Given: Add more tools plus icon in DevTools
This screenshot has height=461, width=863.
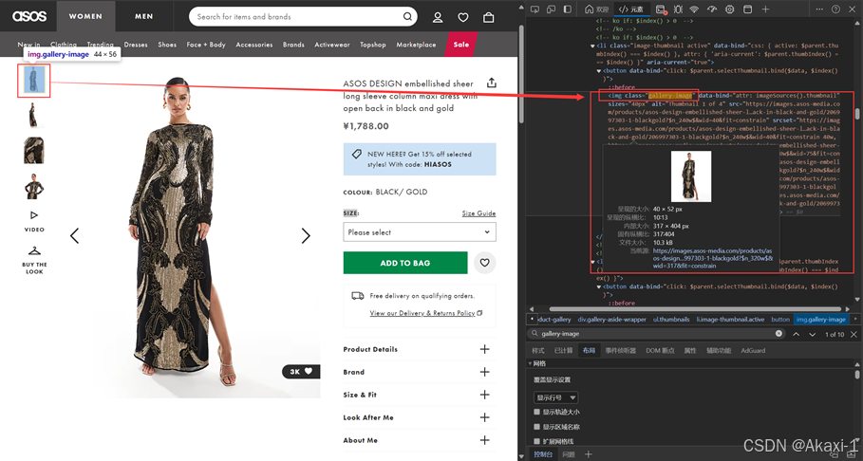Looking at the screenshot, I should click(765, 9).
